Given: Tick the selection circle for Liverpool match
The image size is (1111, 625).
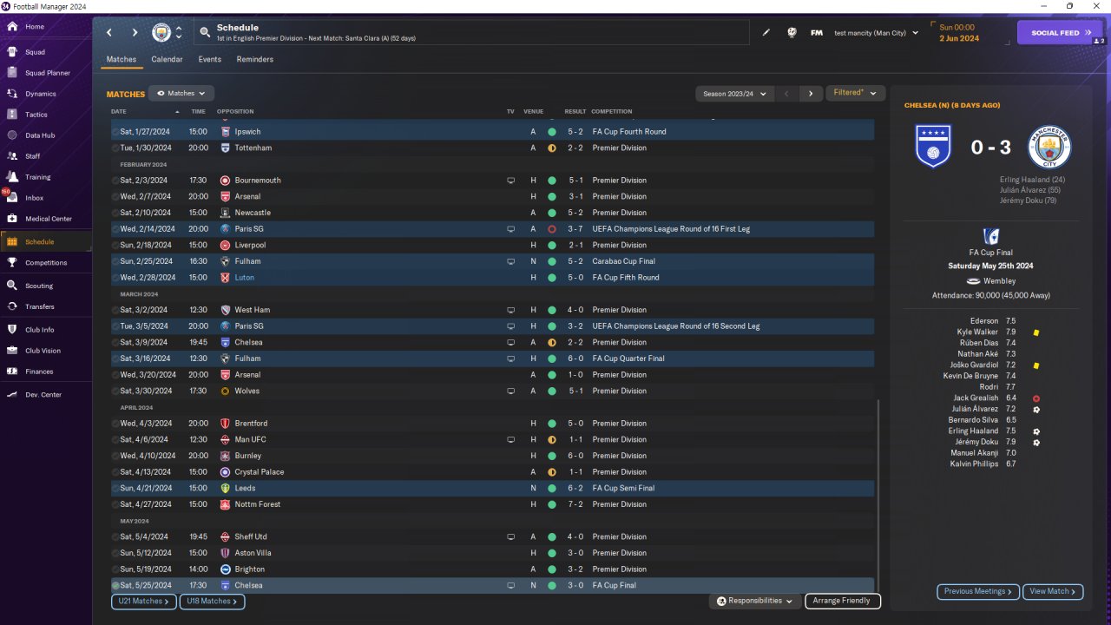Looking at the screenshot, I should click(x=115, y=246).
